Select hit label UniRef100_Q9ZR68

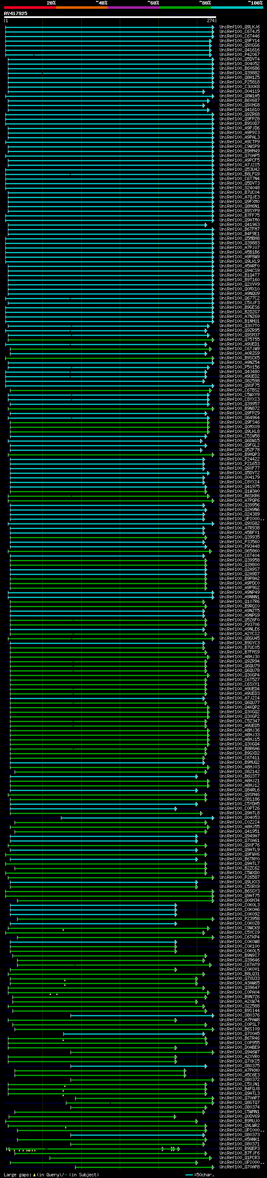pyautogui.click(x=239, y=114)
